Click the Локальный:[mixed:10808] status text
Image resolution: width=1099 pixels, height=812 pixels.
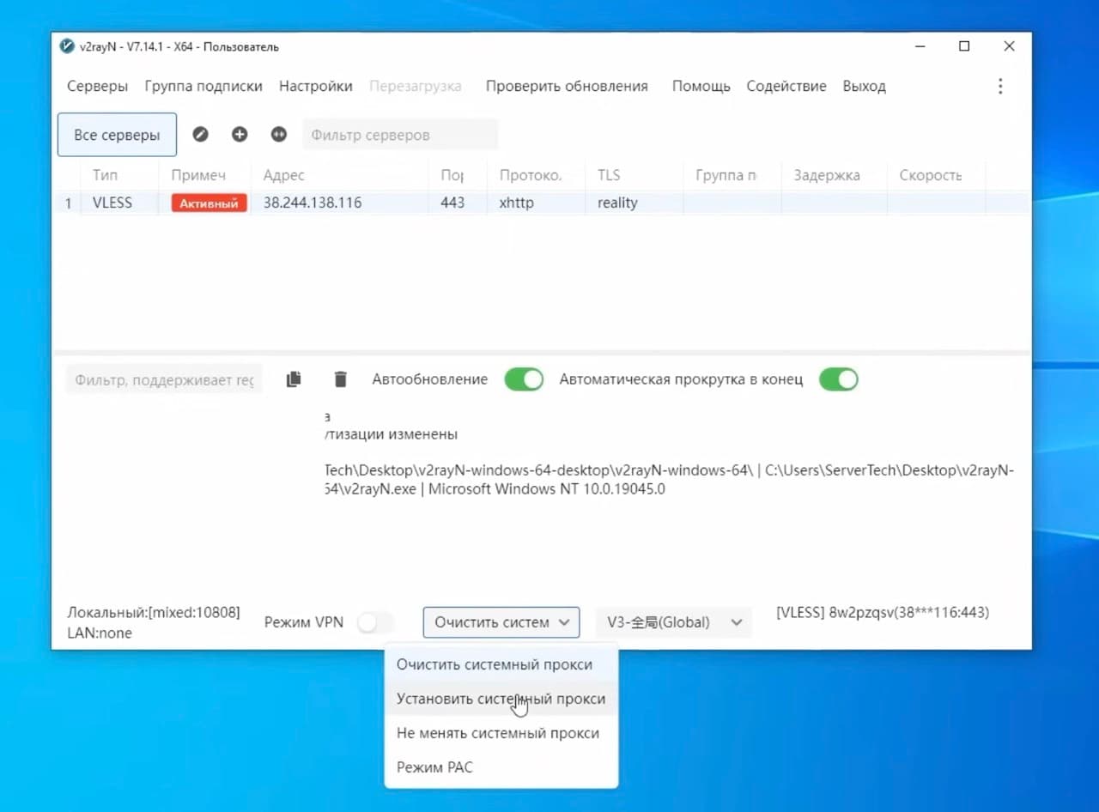pyautogui.click(x=154, y=613)
